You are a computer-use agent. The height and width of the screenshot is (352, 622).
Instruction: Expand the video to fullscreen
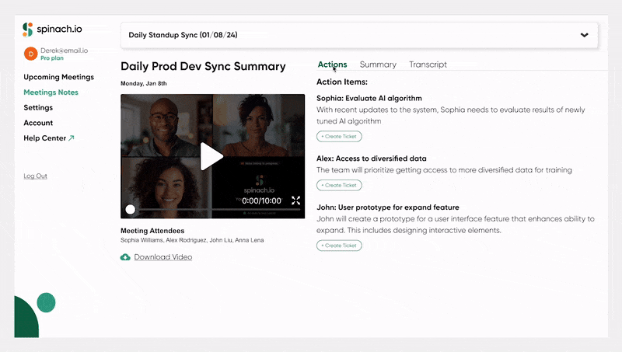point(295,200)
